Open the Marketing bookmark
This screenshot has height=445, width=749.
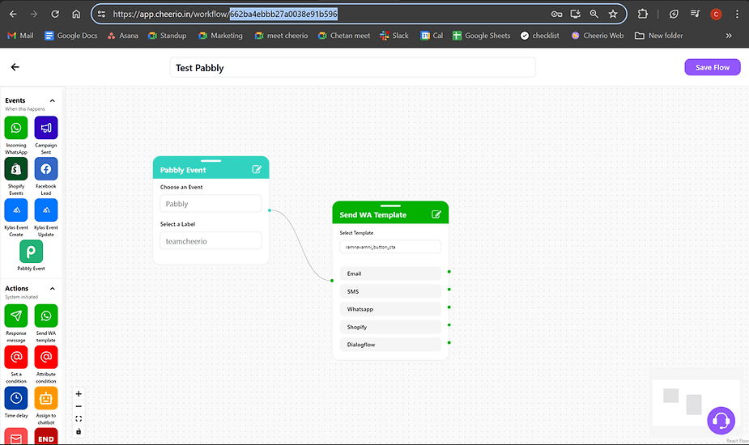(220, 36)
